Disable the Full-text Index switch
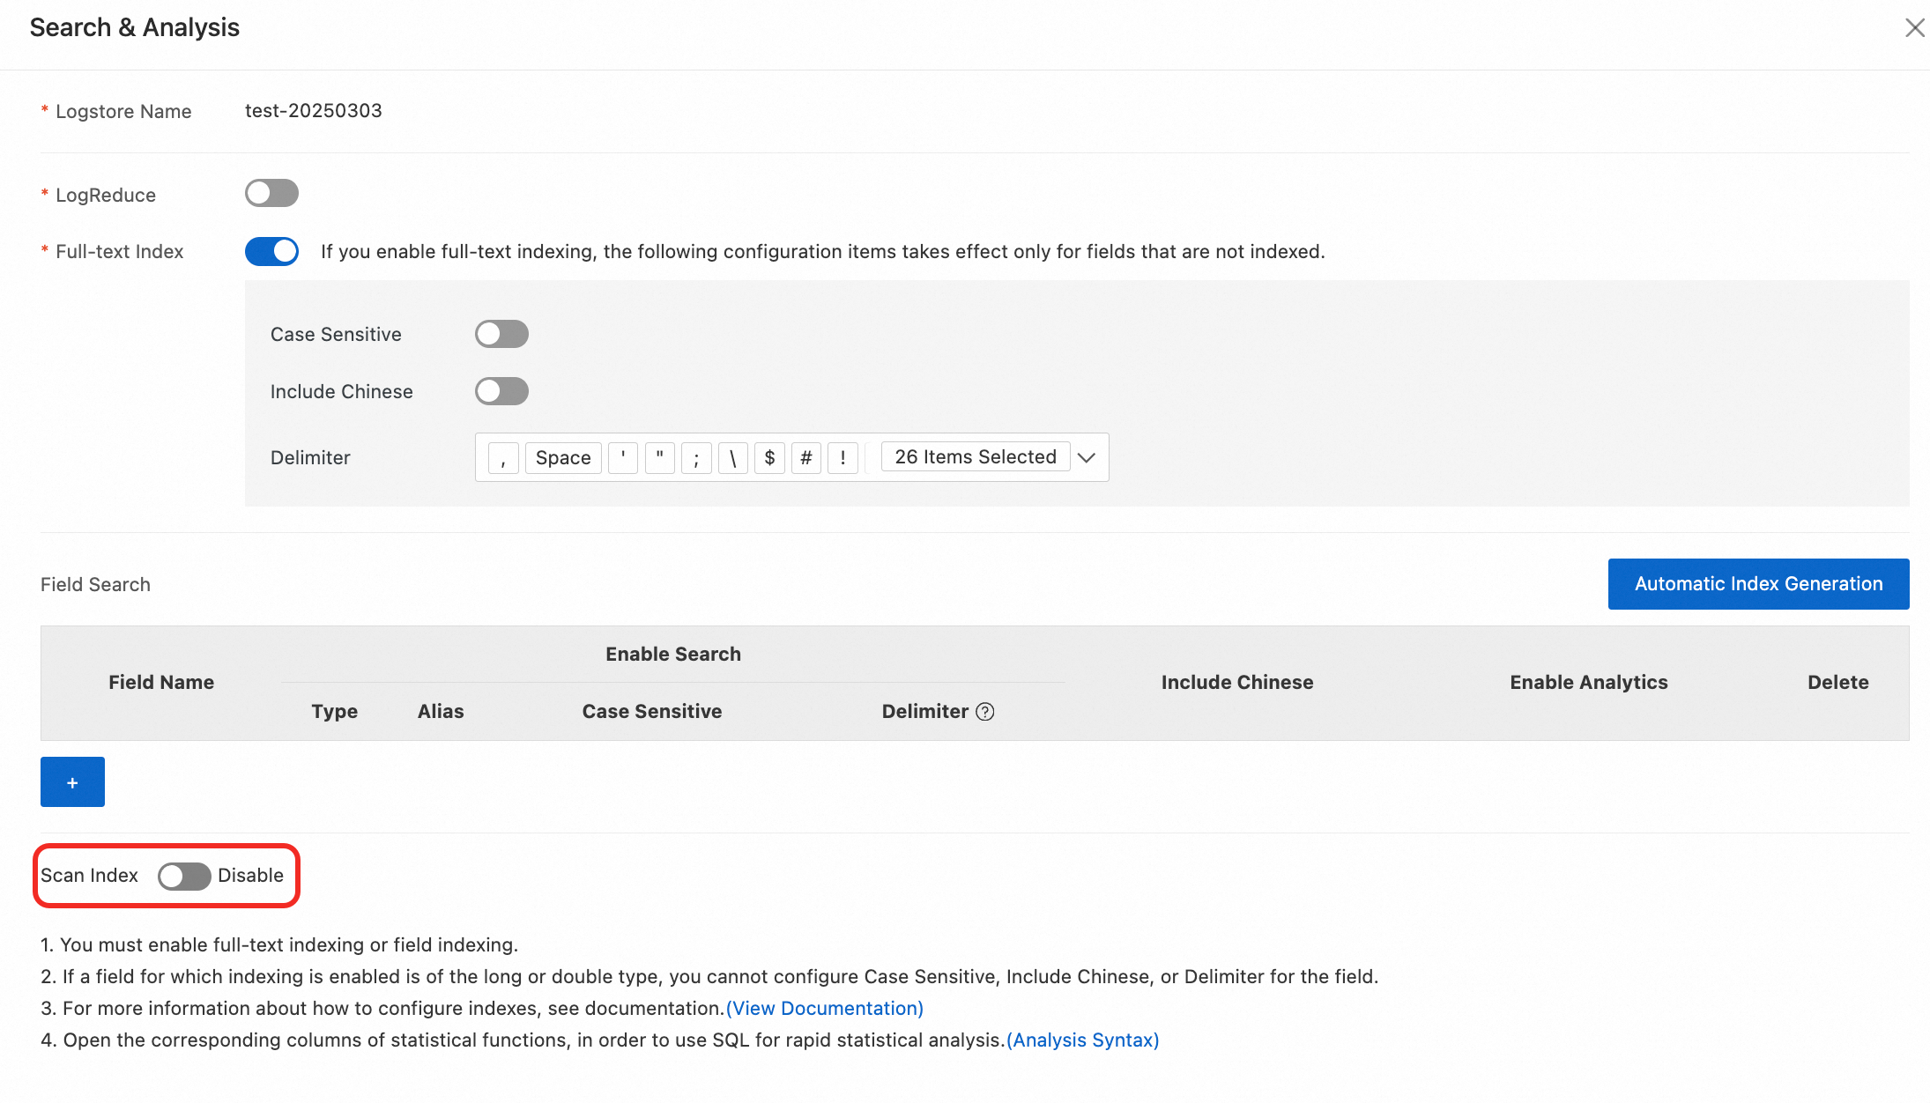 click(271, 252)
